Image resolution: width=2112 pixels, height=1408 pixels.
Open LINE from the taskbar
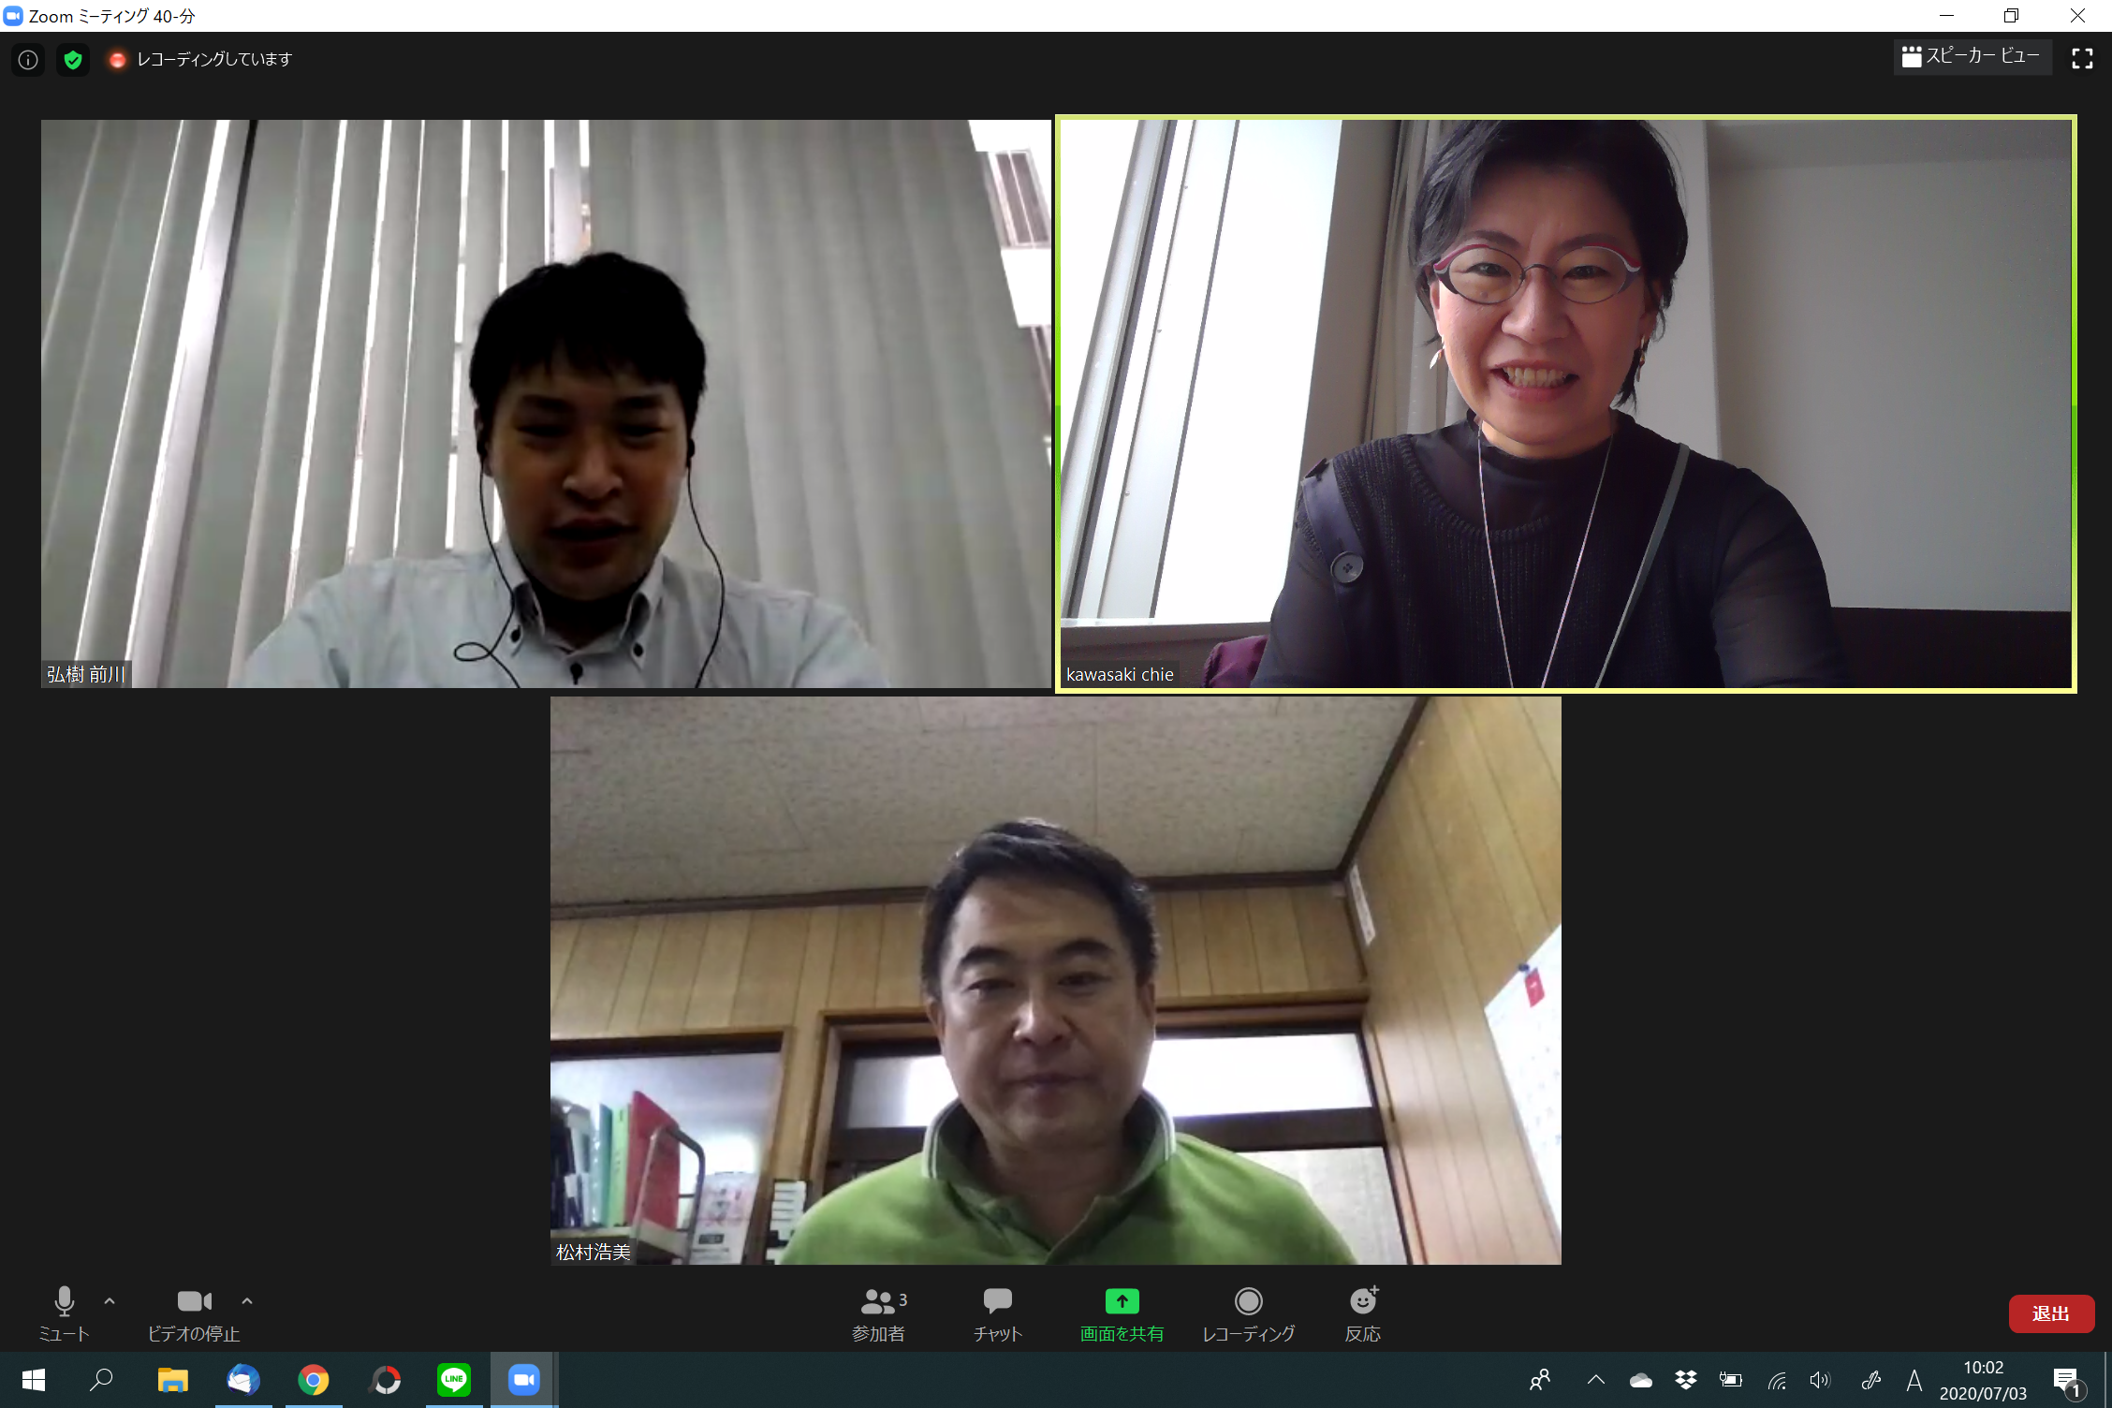(454, 1379)
